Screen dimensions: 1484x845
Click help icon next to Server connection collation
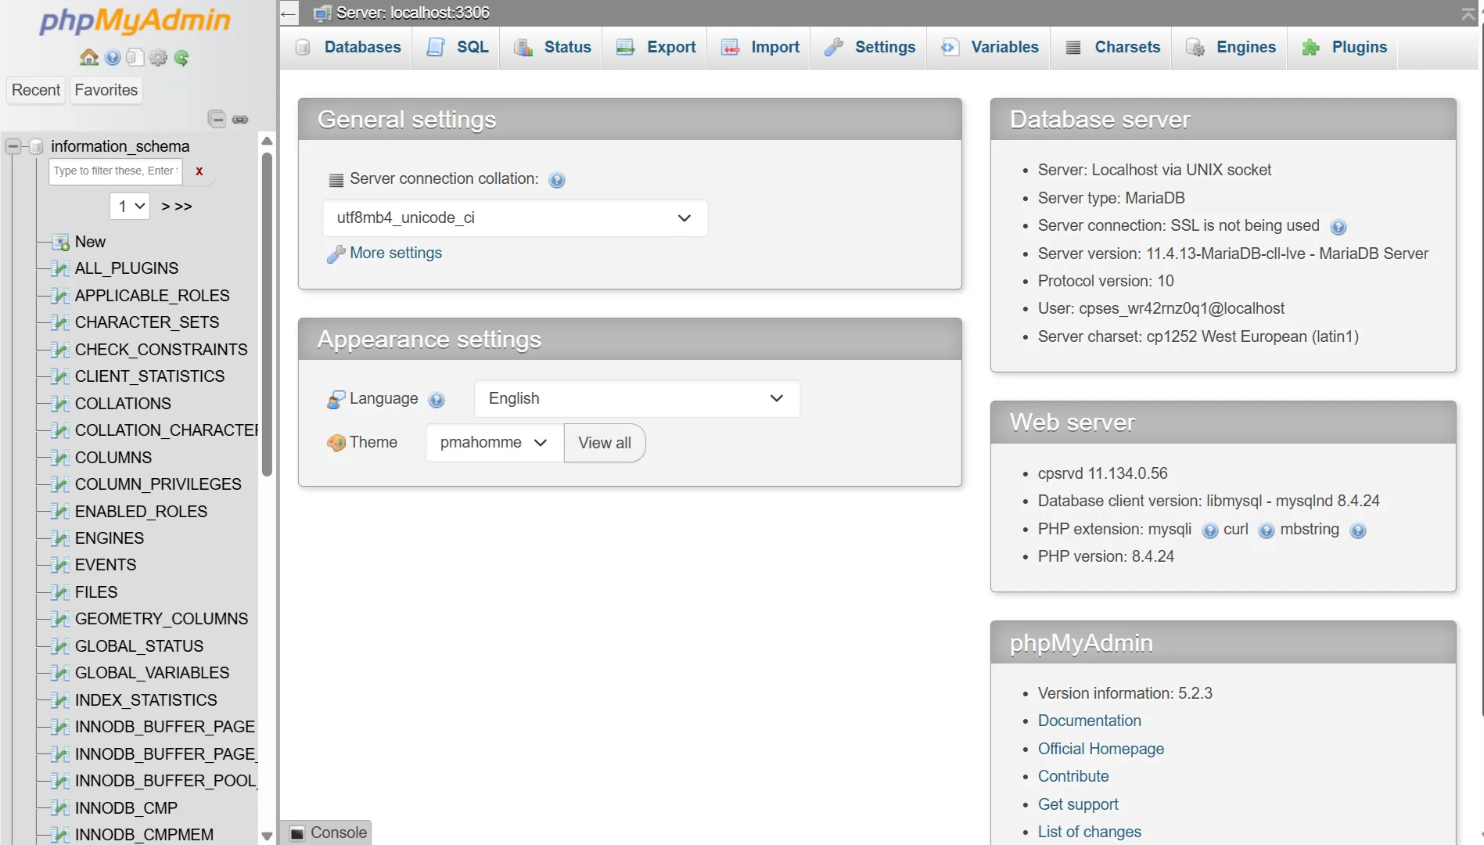coord(557,180)
